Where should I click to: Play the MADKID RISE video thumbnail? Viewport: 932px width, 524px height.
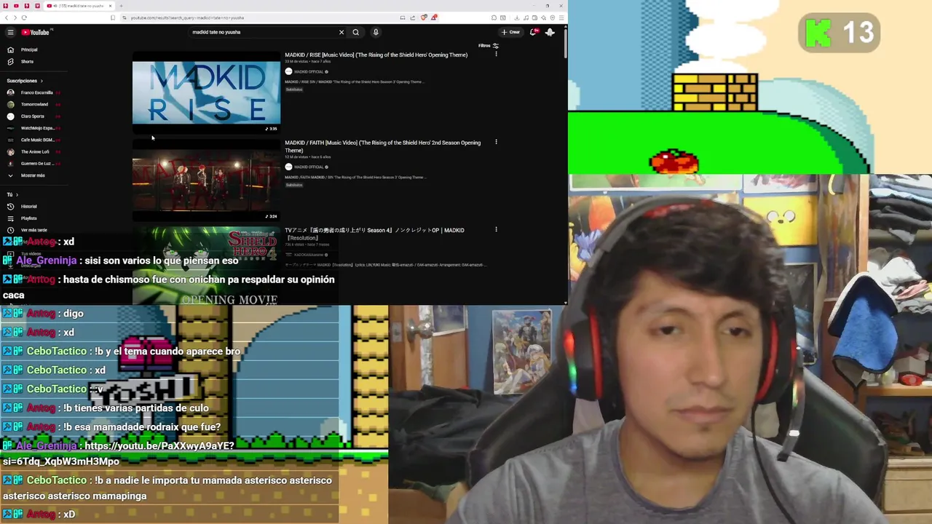[206, 92]
